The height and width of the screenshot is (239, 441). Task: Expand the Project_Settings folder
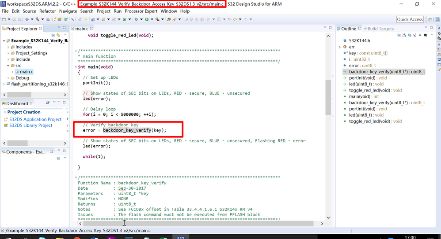(8, 53)
